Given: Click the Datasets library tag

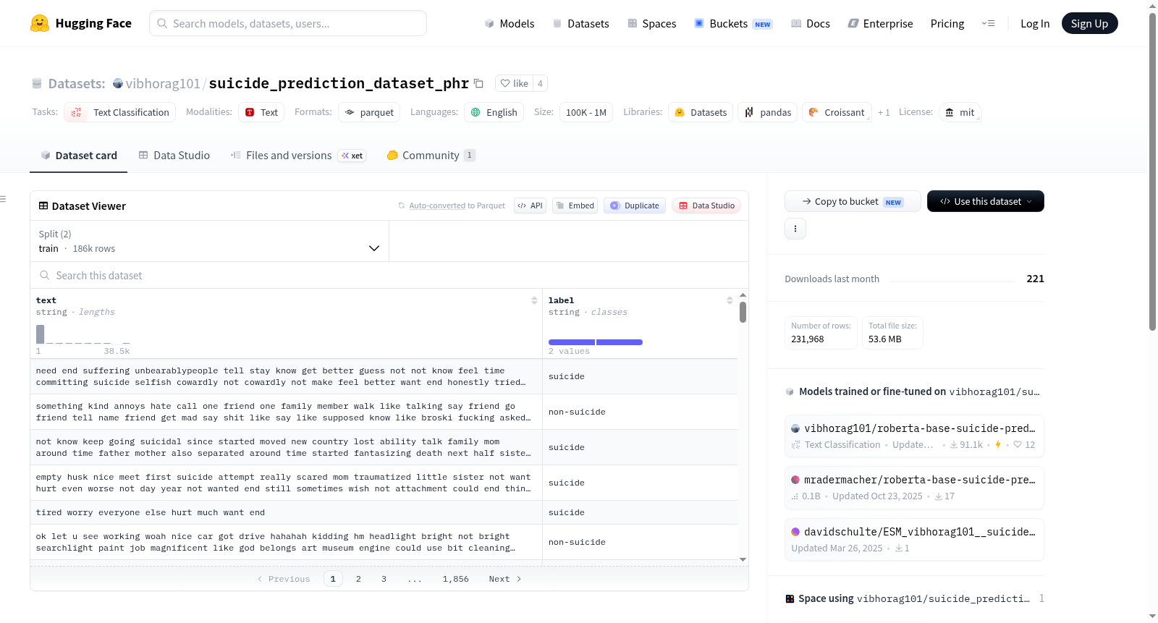Looking at the screenshot, I should pos(701,112).
